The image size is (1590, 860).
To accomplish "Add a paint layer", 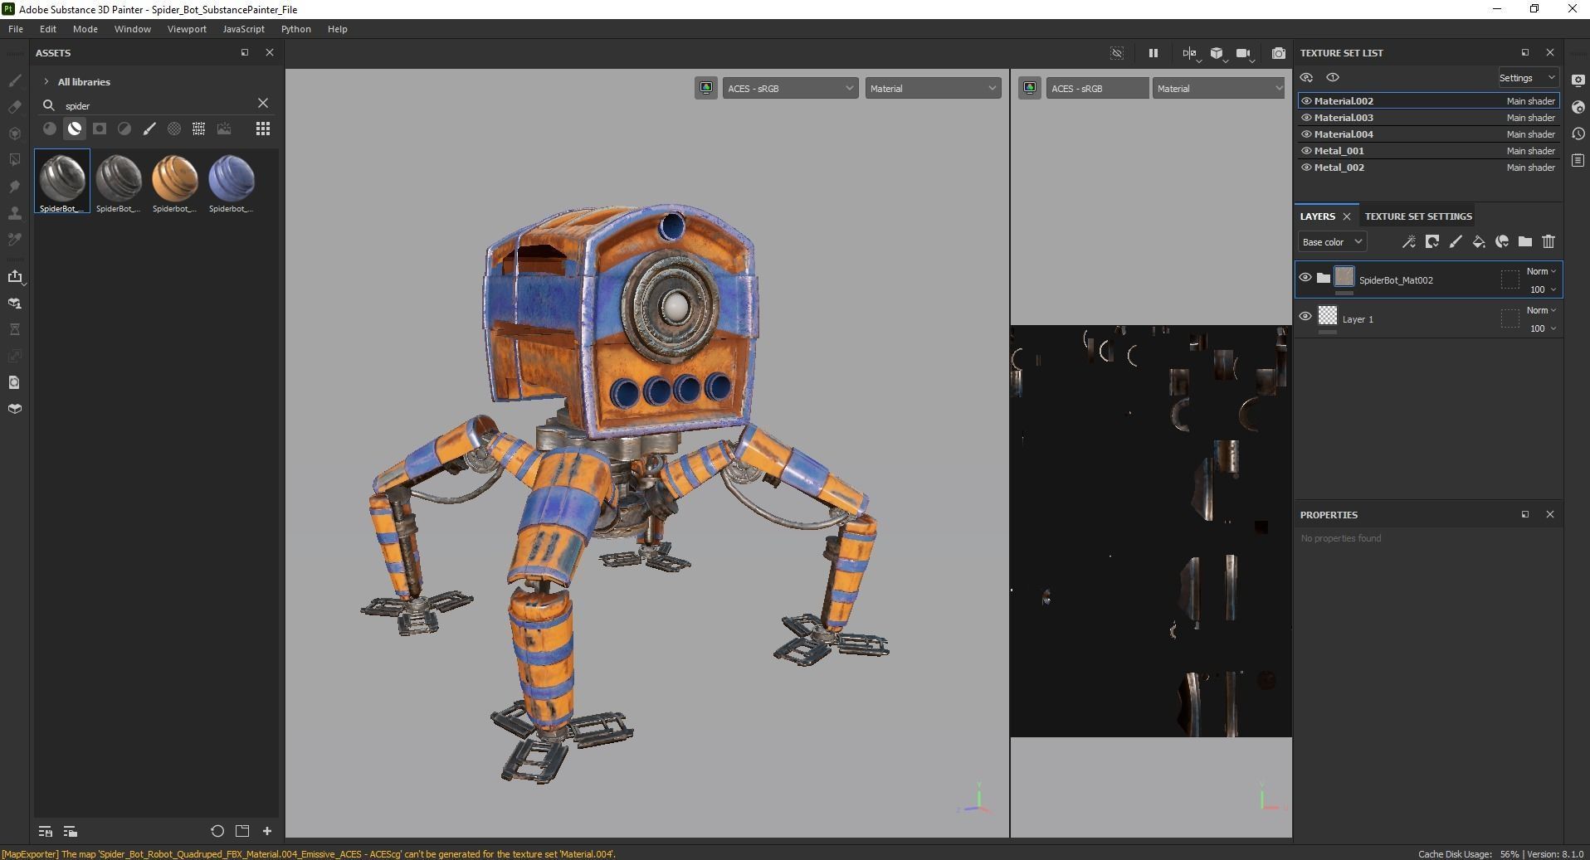I will 1455,242.
